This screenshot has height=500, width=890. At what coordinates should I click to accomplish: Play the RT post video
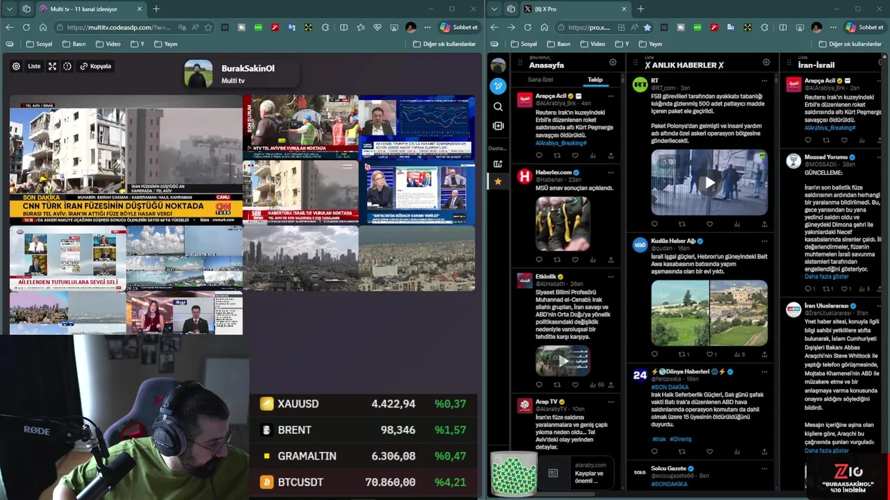click(x=709, y=183)
